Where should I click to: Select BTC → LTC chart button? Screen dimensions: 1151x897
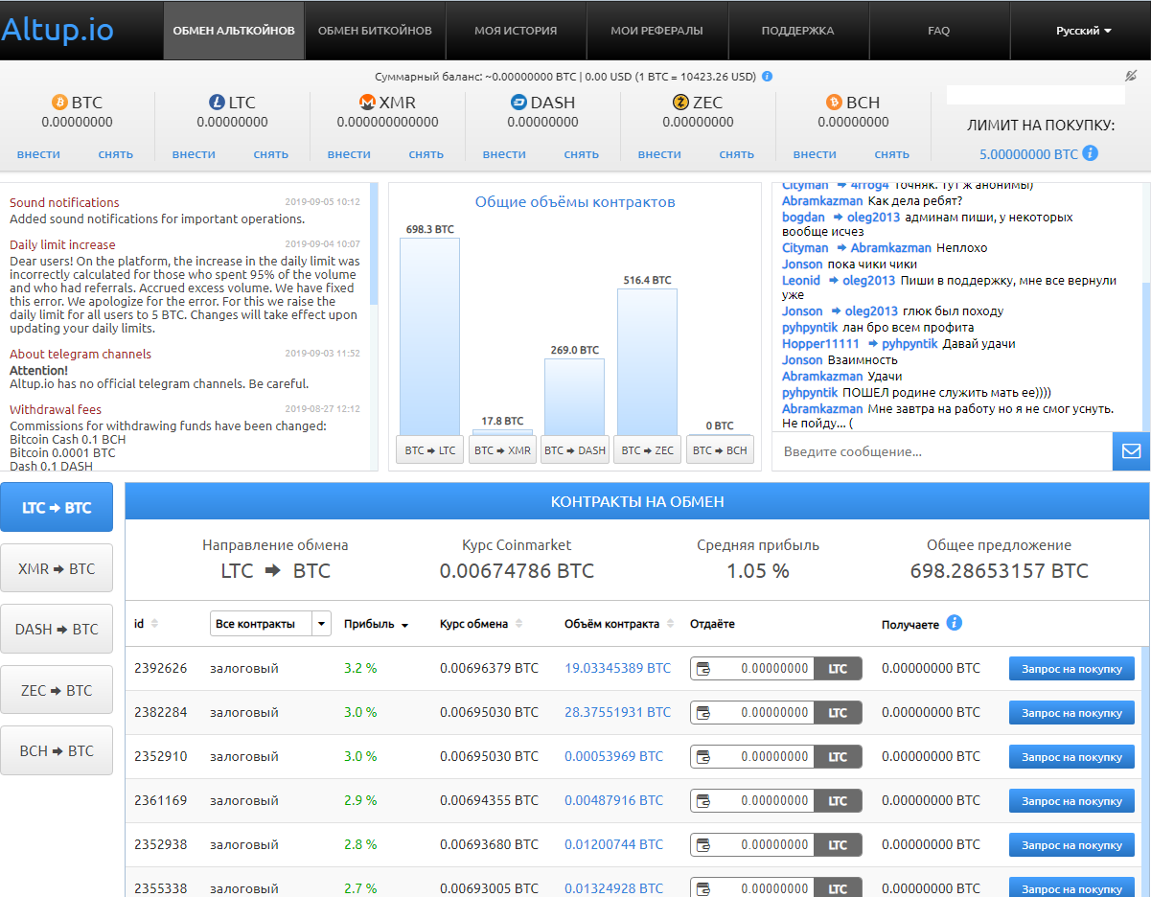coord(430,450)
